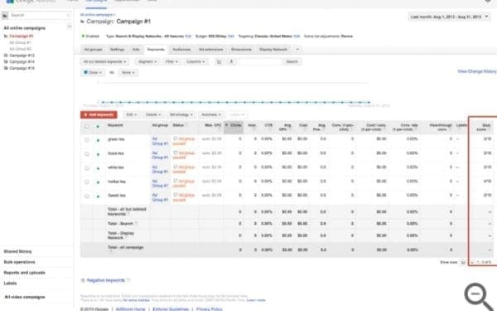The width and height of the screenshot is (497, 311).
Task: Select the Keywords tab
Action: tap(156, 50)
